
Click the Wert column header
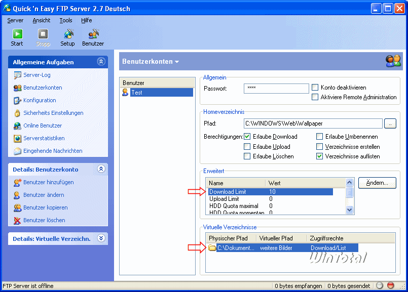click(x=306, y=183)
